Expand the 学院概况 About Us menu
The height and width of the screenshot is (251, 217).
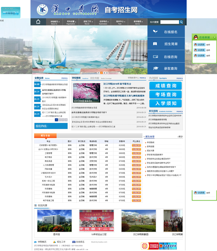pos(54,22)
